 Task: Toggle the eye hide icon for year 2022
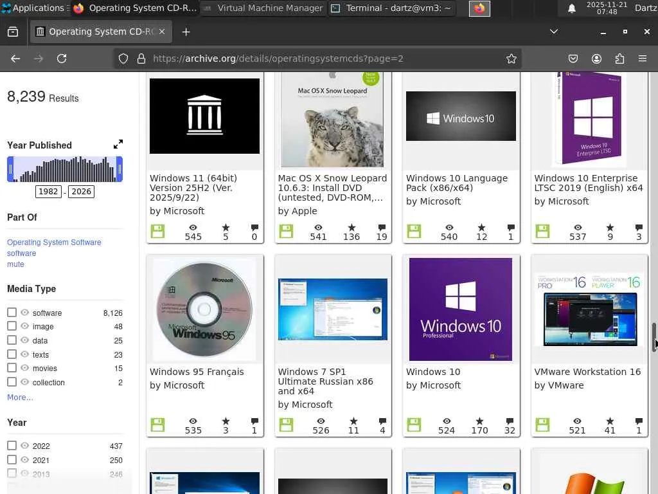(25, 445)
